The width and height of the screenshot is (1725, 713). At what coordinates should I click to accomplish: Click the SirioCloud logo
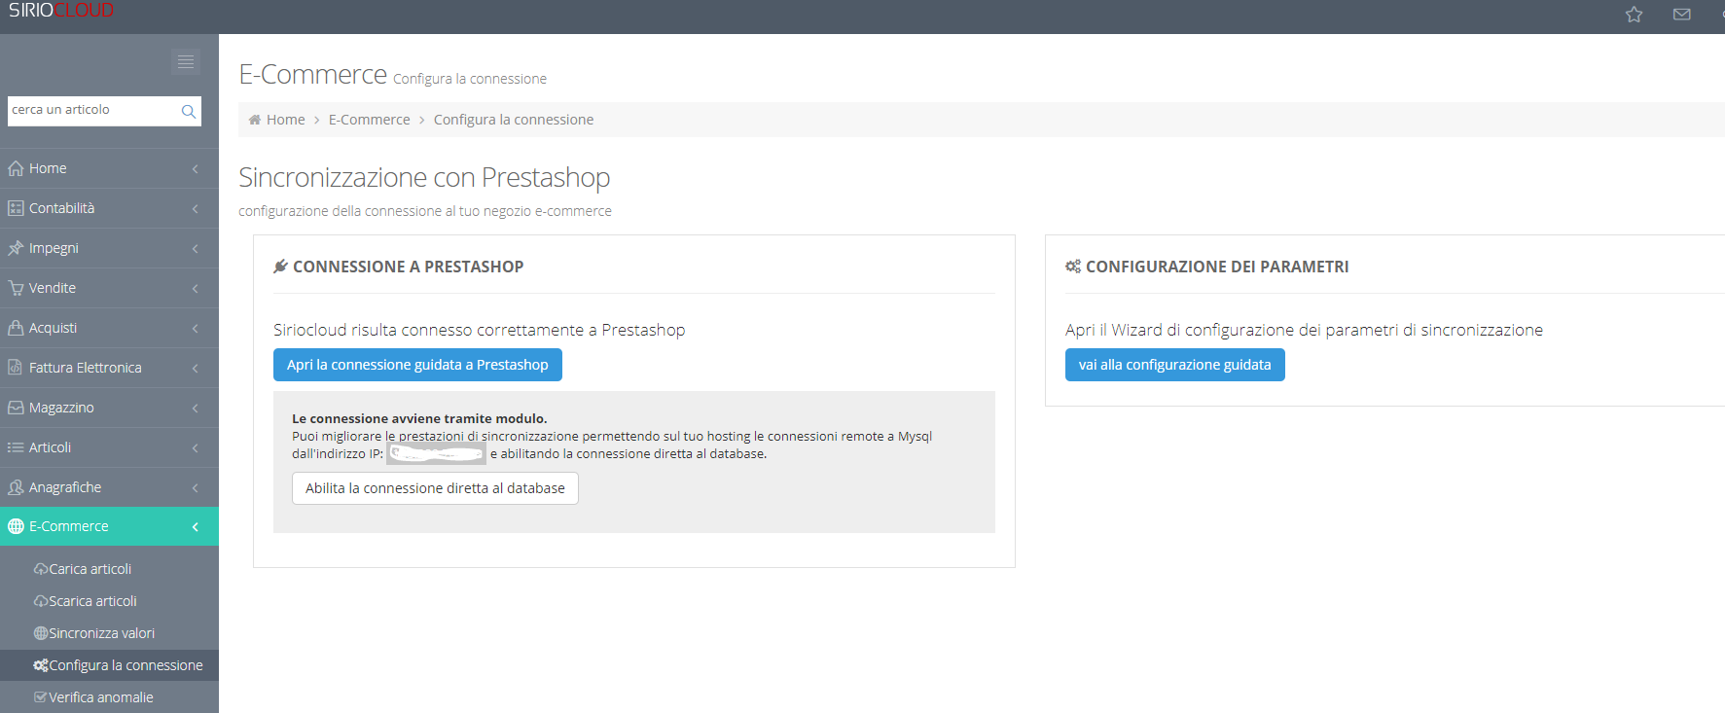point(61,11)
